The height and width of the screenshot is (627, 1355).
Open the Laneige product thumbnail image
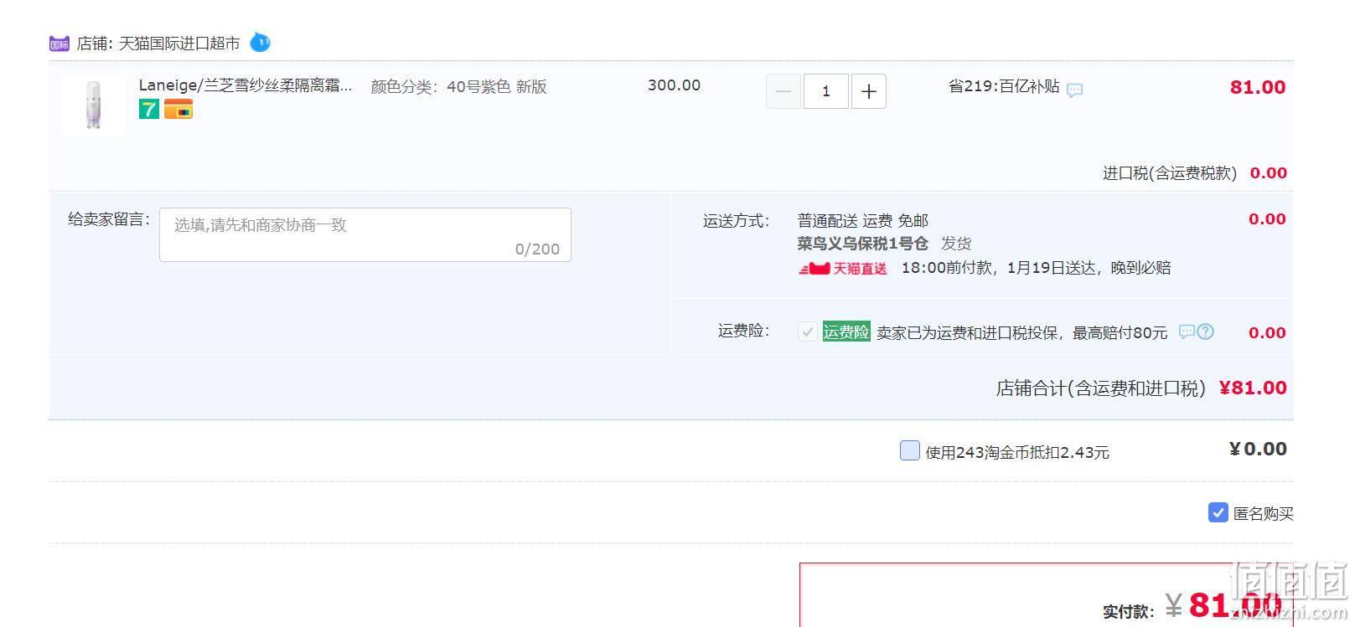[94, 105]
